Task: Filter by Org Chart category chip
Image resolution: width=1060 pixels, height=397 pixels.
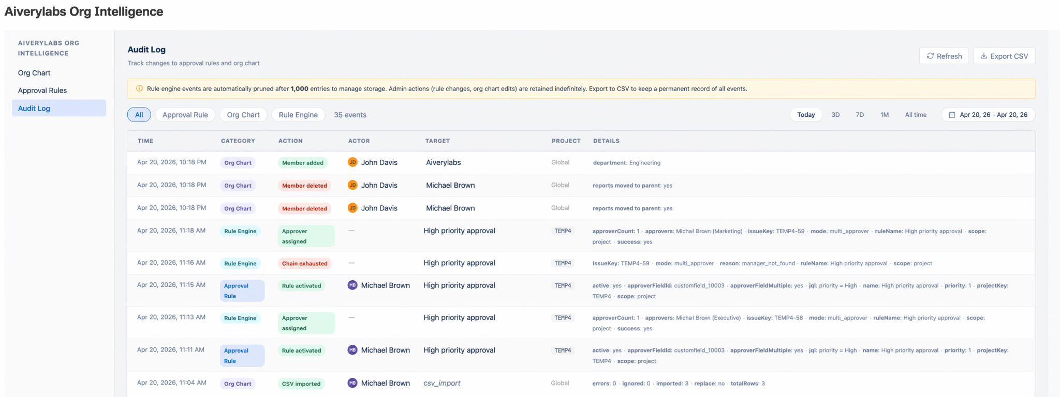Action: click(243, 115)
